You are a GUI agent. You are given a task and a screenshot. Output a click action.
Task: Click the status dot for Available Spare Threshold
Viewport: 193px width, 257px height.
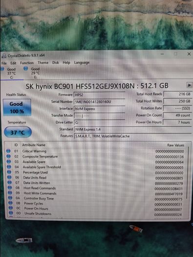(x=9, y=167)
